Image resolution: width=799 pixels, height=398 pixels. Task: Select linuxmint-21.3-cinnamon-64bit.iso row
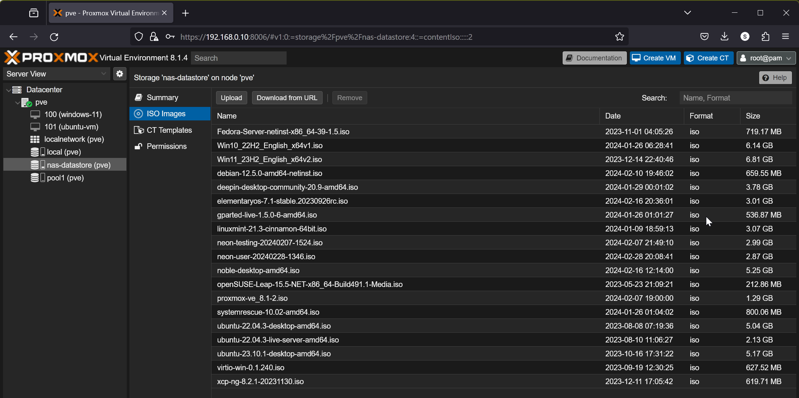tap(504, 229)
